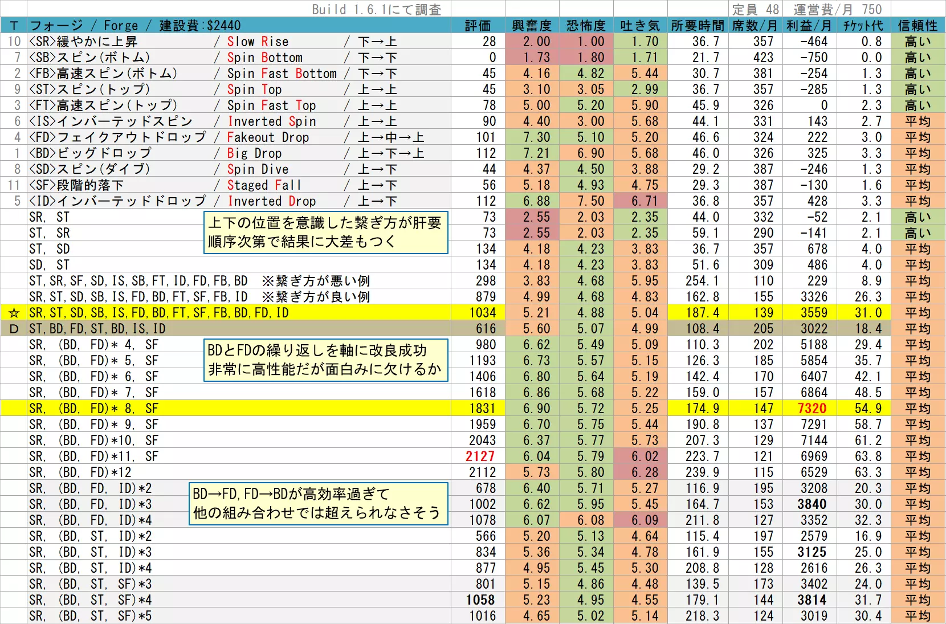Screen dimensions: 946x624
Task: Select the 'T' column header cell
Action: point(14,25)
